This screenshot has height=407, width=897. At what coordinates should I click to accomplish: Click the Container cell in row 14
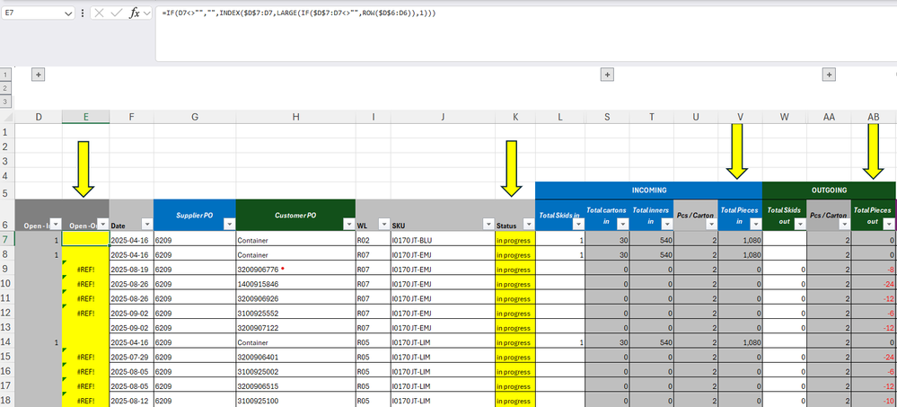pos(295,342)
